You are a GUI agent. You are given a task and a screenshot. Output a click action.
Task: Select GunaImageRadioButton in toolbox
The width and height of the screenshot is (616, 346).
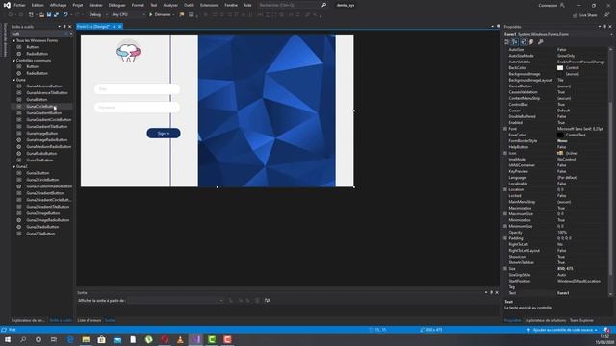coord(47,139)
